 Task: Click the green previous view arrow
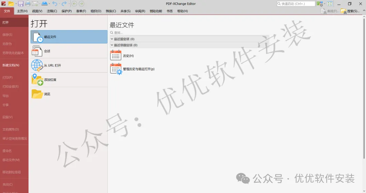point(74,3)
